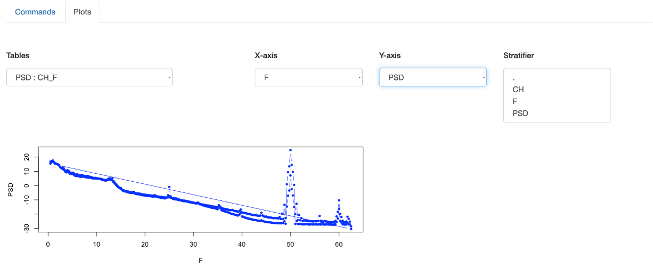Click the Stratifier heading label
Viewport: 653px width, 275px height.
(x=518, y=55)
